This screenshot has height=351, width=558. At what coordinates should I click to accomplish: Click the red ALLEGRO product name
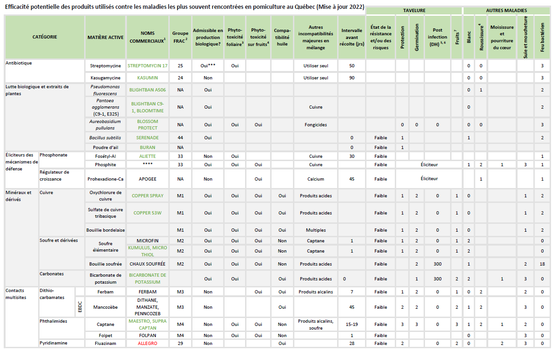tap(147, 343)
